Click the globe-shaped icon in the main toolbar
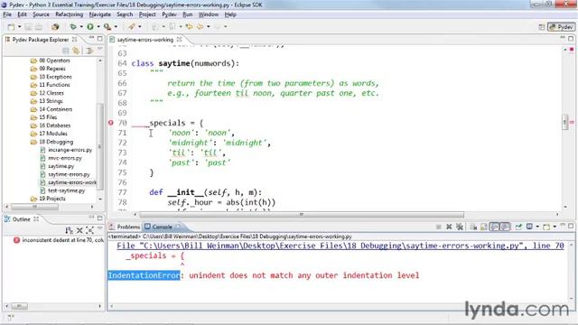The image size is (578, 325). pos(55,26)
